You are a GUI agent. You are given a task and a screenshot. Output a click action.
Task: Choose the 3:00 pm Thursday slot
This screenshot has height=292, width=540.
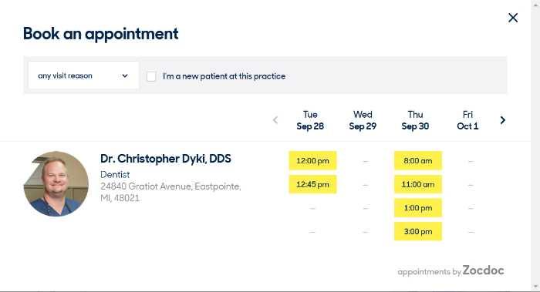[x=418, y=231]
